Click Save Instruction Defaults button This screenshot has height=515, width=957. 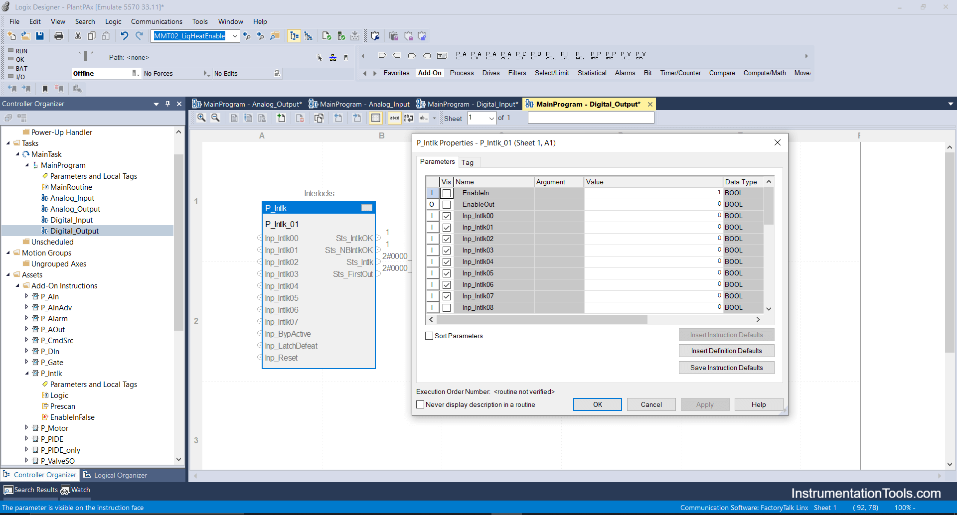click(x=726, y=368)
